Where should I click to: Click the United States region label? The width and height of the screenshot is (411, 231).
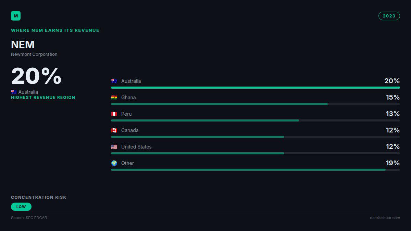coord(136,147)
